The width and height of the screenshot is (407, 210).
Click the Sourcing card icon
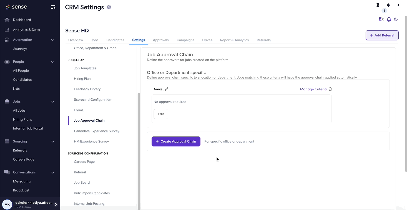pyautogui.click(x=7, y=141)
